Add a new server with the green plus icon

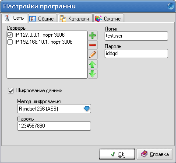(x=92, y=35)
